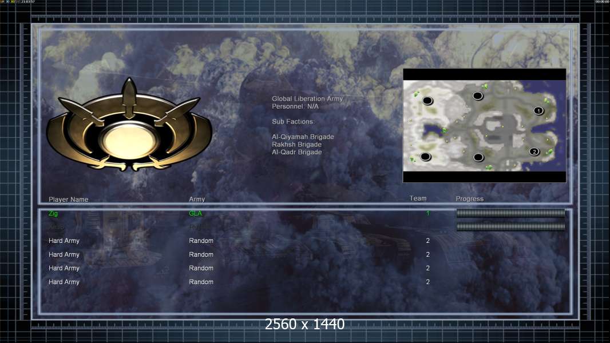
Task: Click the Progress column header
Action: coord(470,198)
